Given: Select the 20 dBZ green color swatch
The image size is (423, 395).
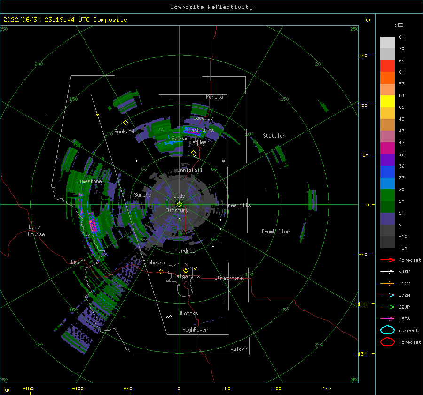Looking at the screenshot, I should (x=387, y=207).
